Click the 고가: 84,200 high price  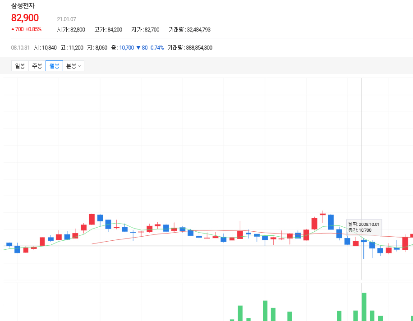[x=108, y=29]
